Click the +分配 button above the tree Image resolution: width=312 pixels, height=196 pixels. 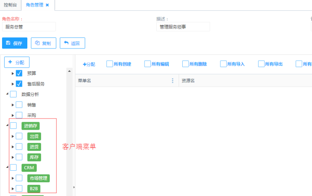[x=17, y=62]
